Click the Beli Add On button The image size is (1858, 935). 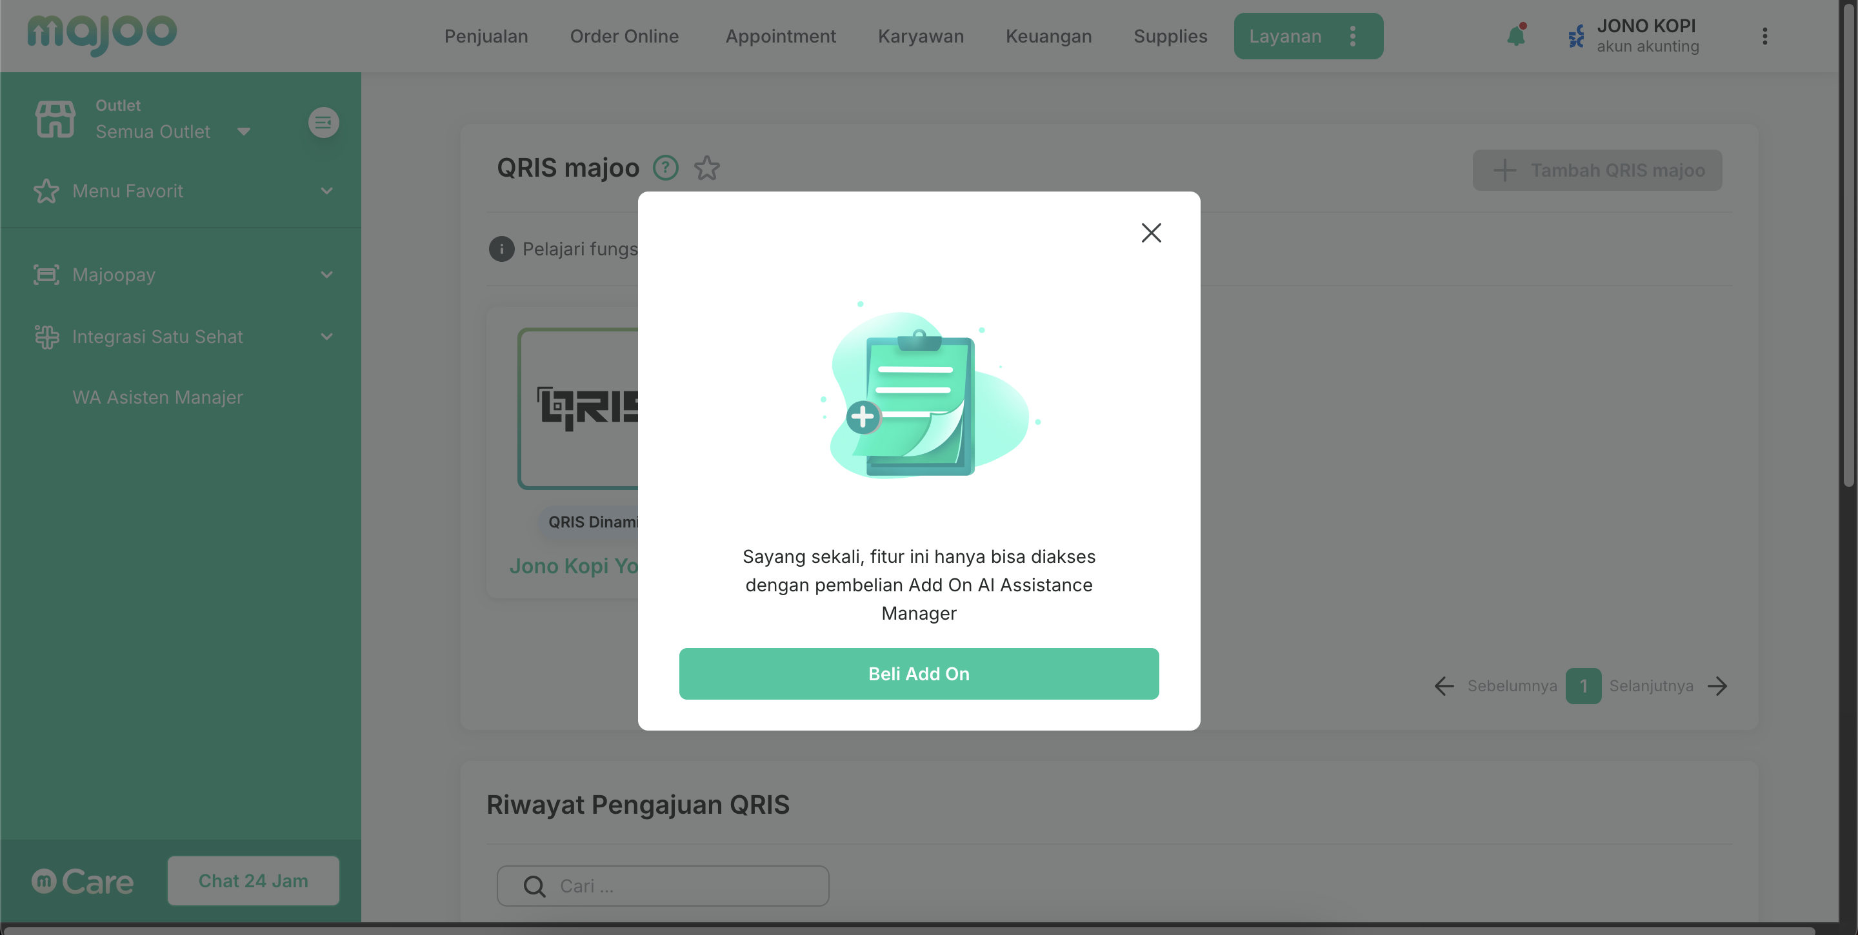tap(919, 673)
